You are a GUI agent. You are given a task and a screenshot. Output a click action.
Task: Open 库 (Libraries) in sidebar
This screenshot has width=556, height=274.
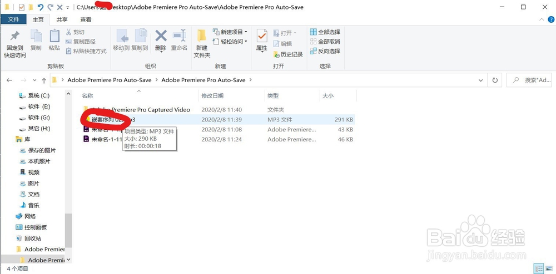23,139
